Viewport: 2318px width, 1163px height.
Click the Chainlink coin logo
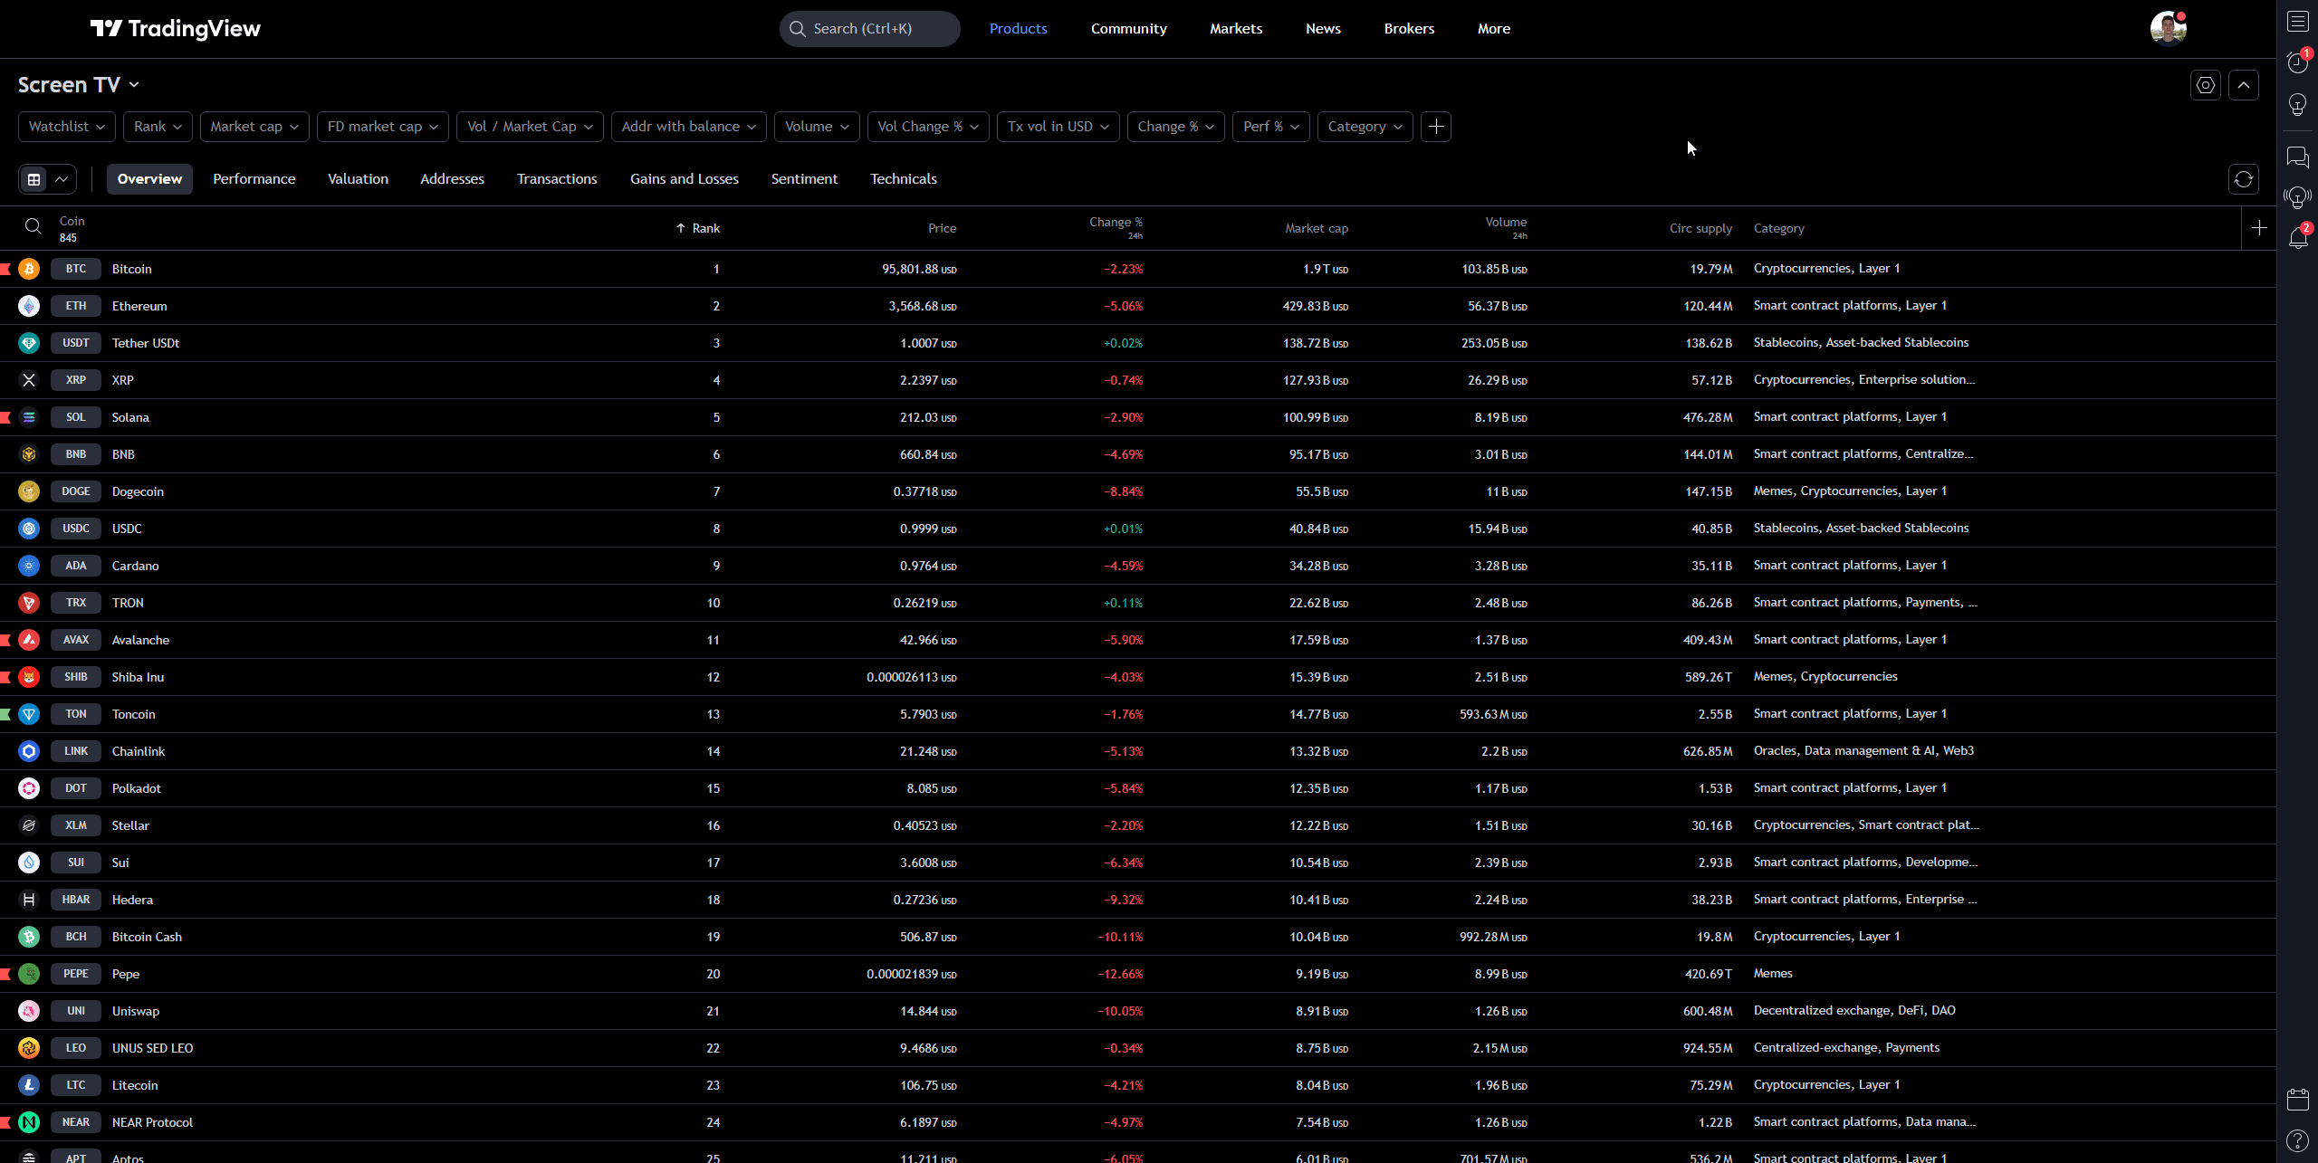[29, 751]
